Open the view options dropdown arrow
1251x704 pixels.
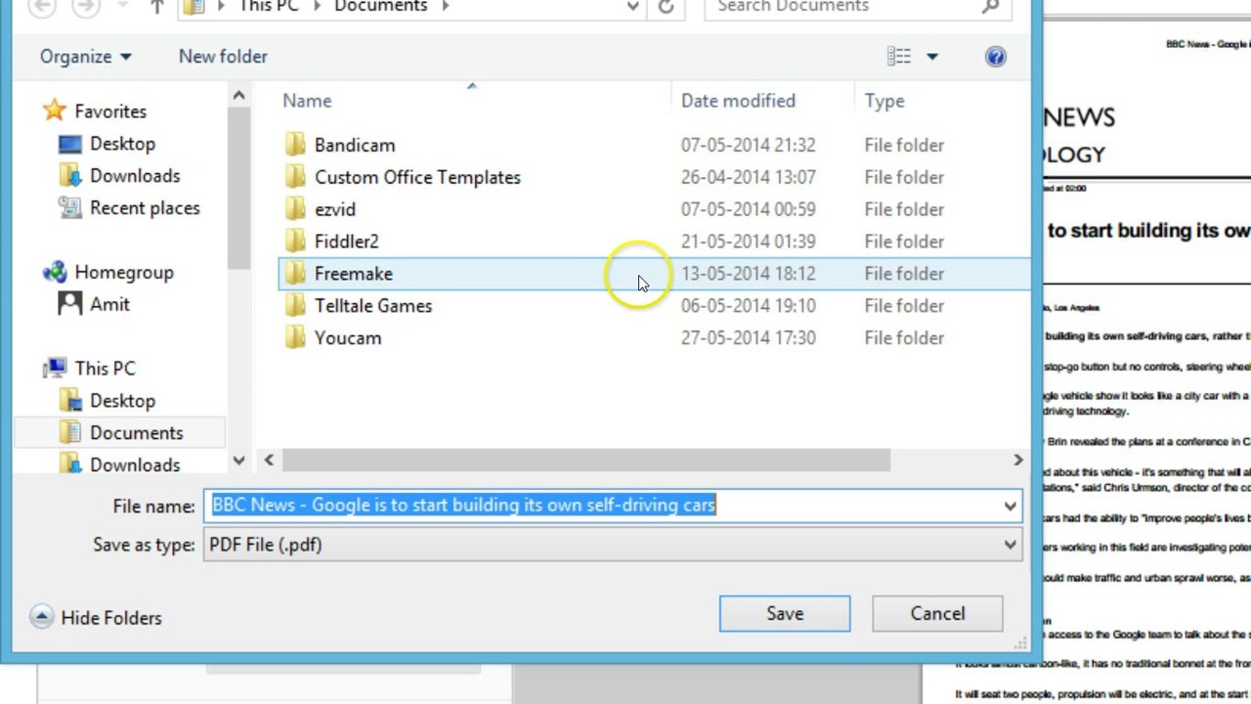pyautogui.click(x=932, y=57)
